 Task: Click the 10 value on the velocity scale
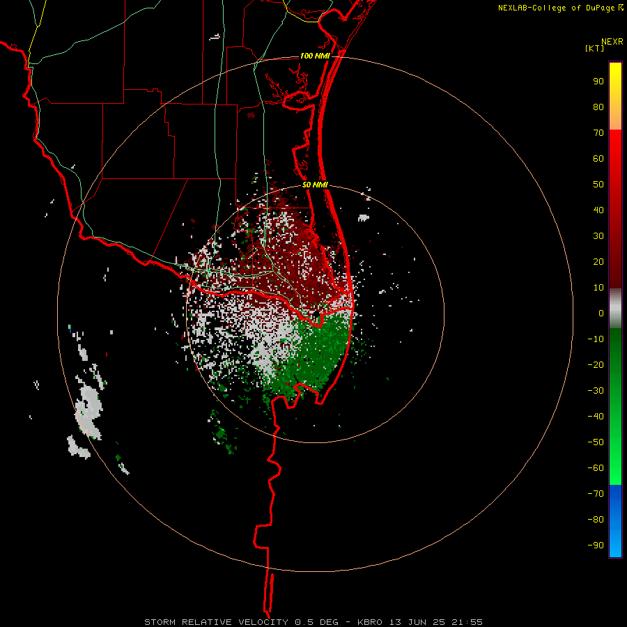pyautogui.click(x=598, y=288)
